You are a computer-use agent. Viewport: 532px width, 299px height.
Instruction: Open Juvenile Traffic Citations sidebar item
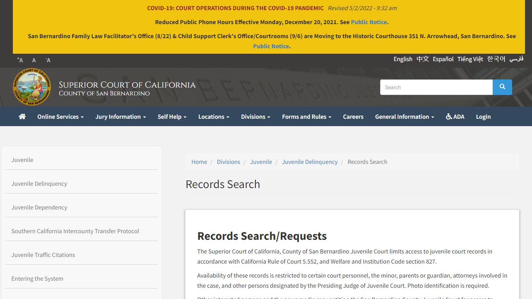point(81,255)
